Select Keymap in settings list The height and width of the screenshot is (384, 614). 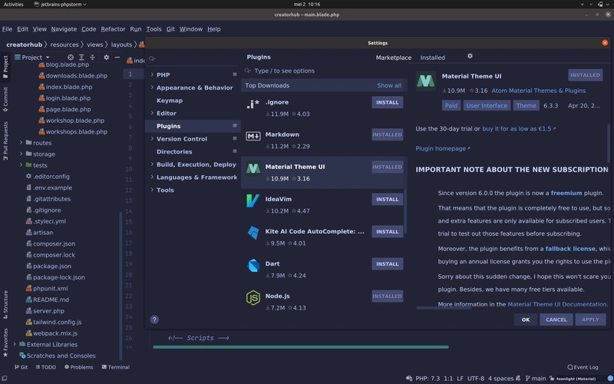[169, 101]
